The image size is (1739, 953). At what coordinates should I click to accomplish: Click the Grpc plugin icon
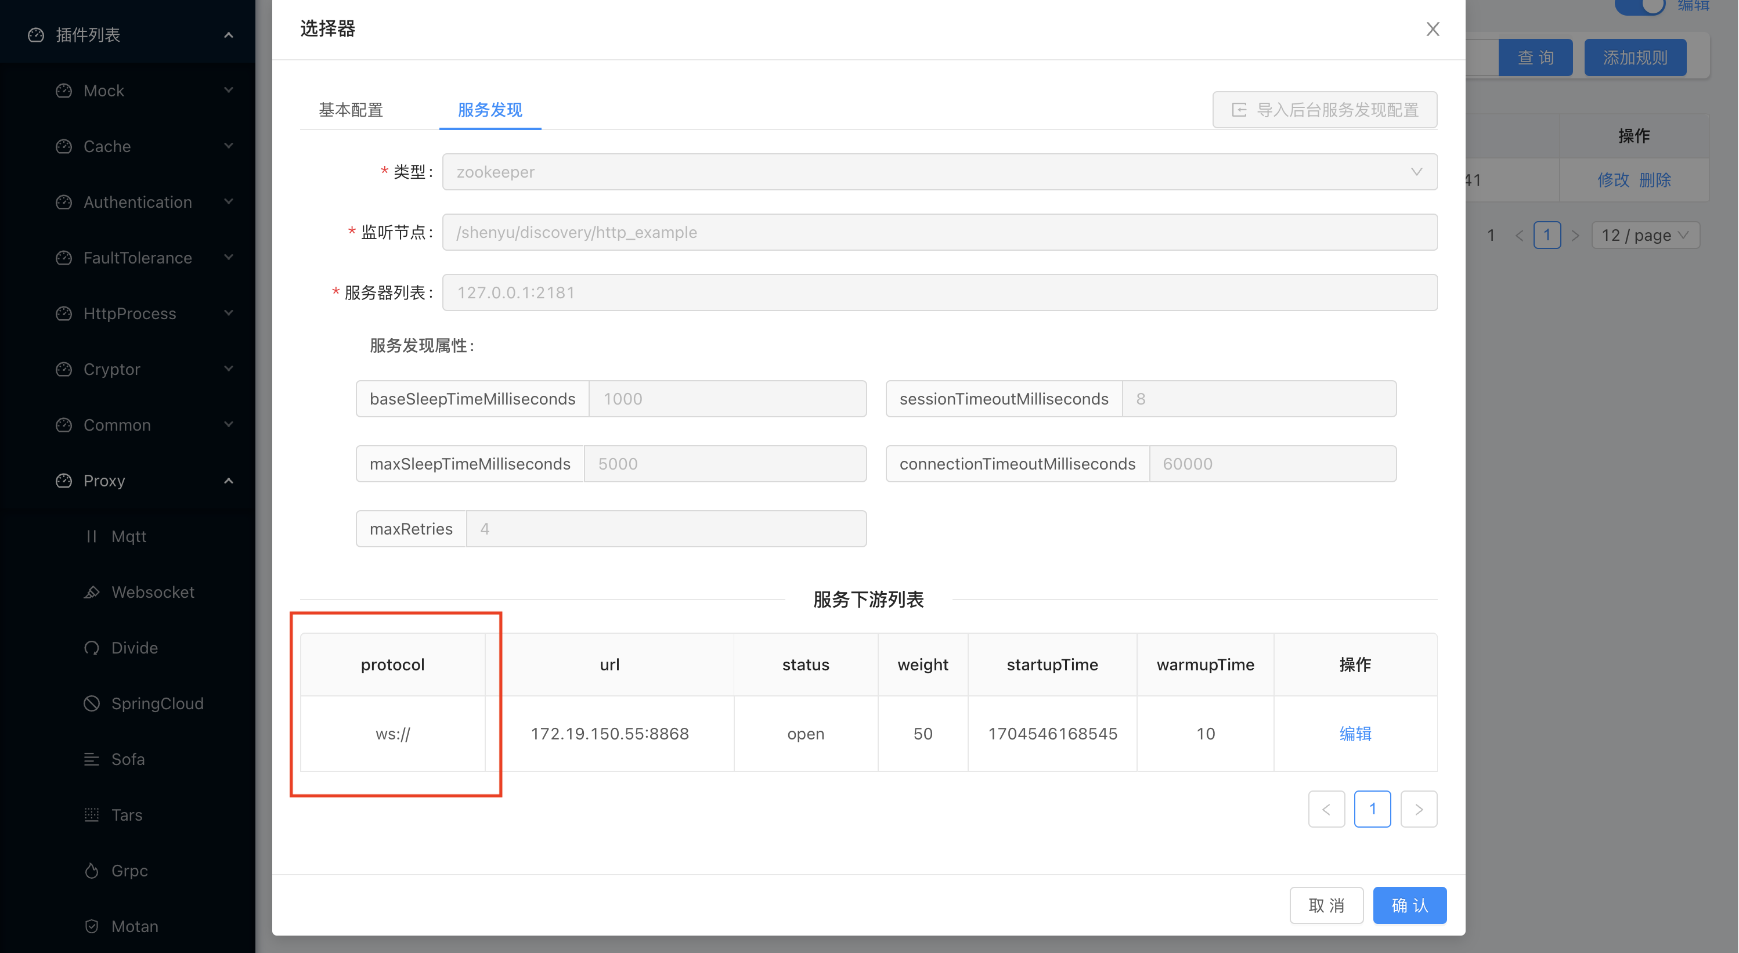92,871
